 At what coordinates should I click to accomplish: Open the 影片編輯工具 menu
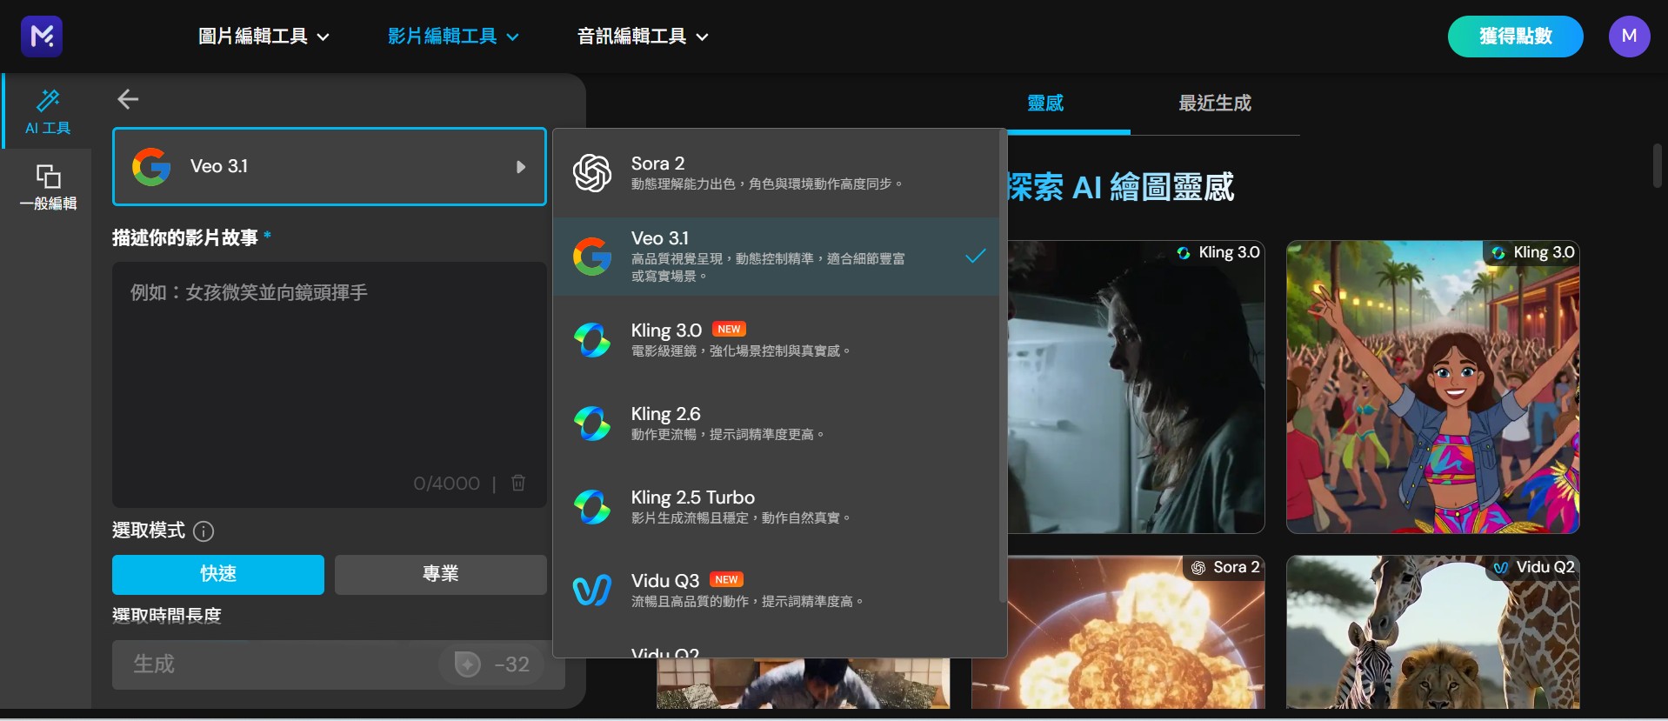pyautogui.click(x=453, y=37)
